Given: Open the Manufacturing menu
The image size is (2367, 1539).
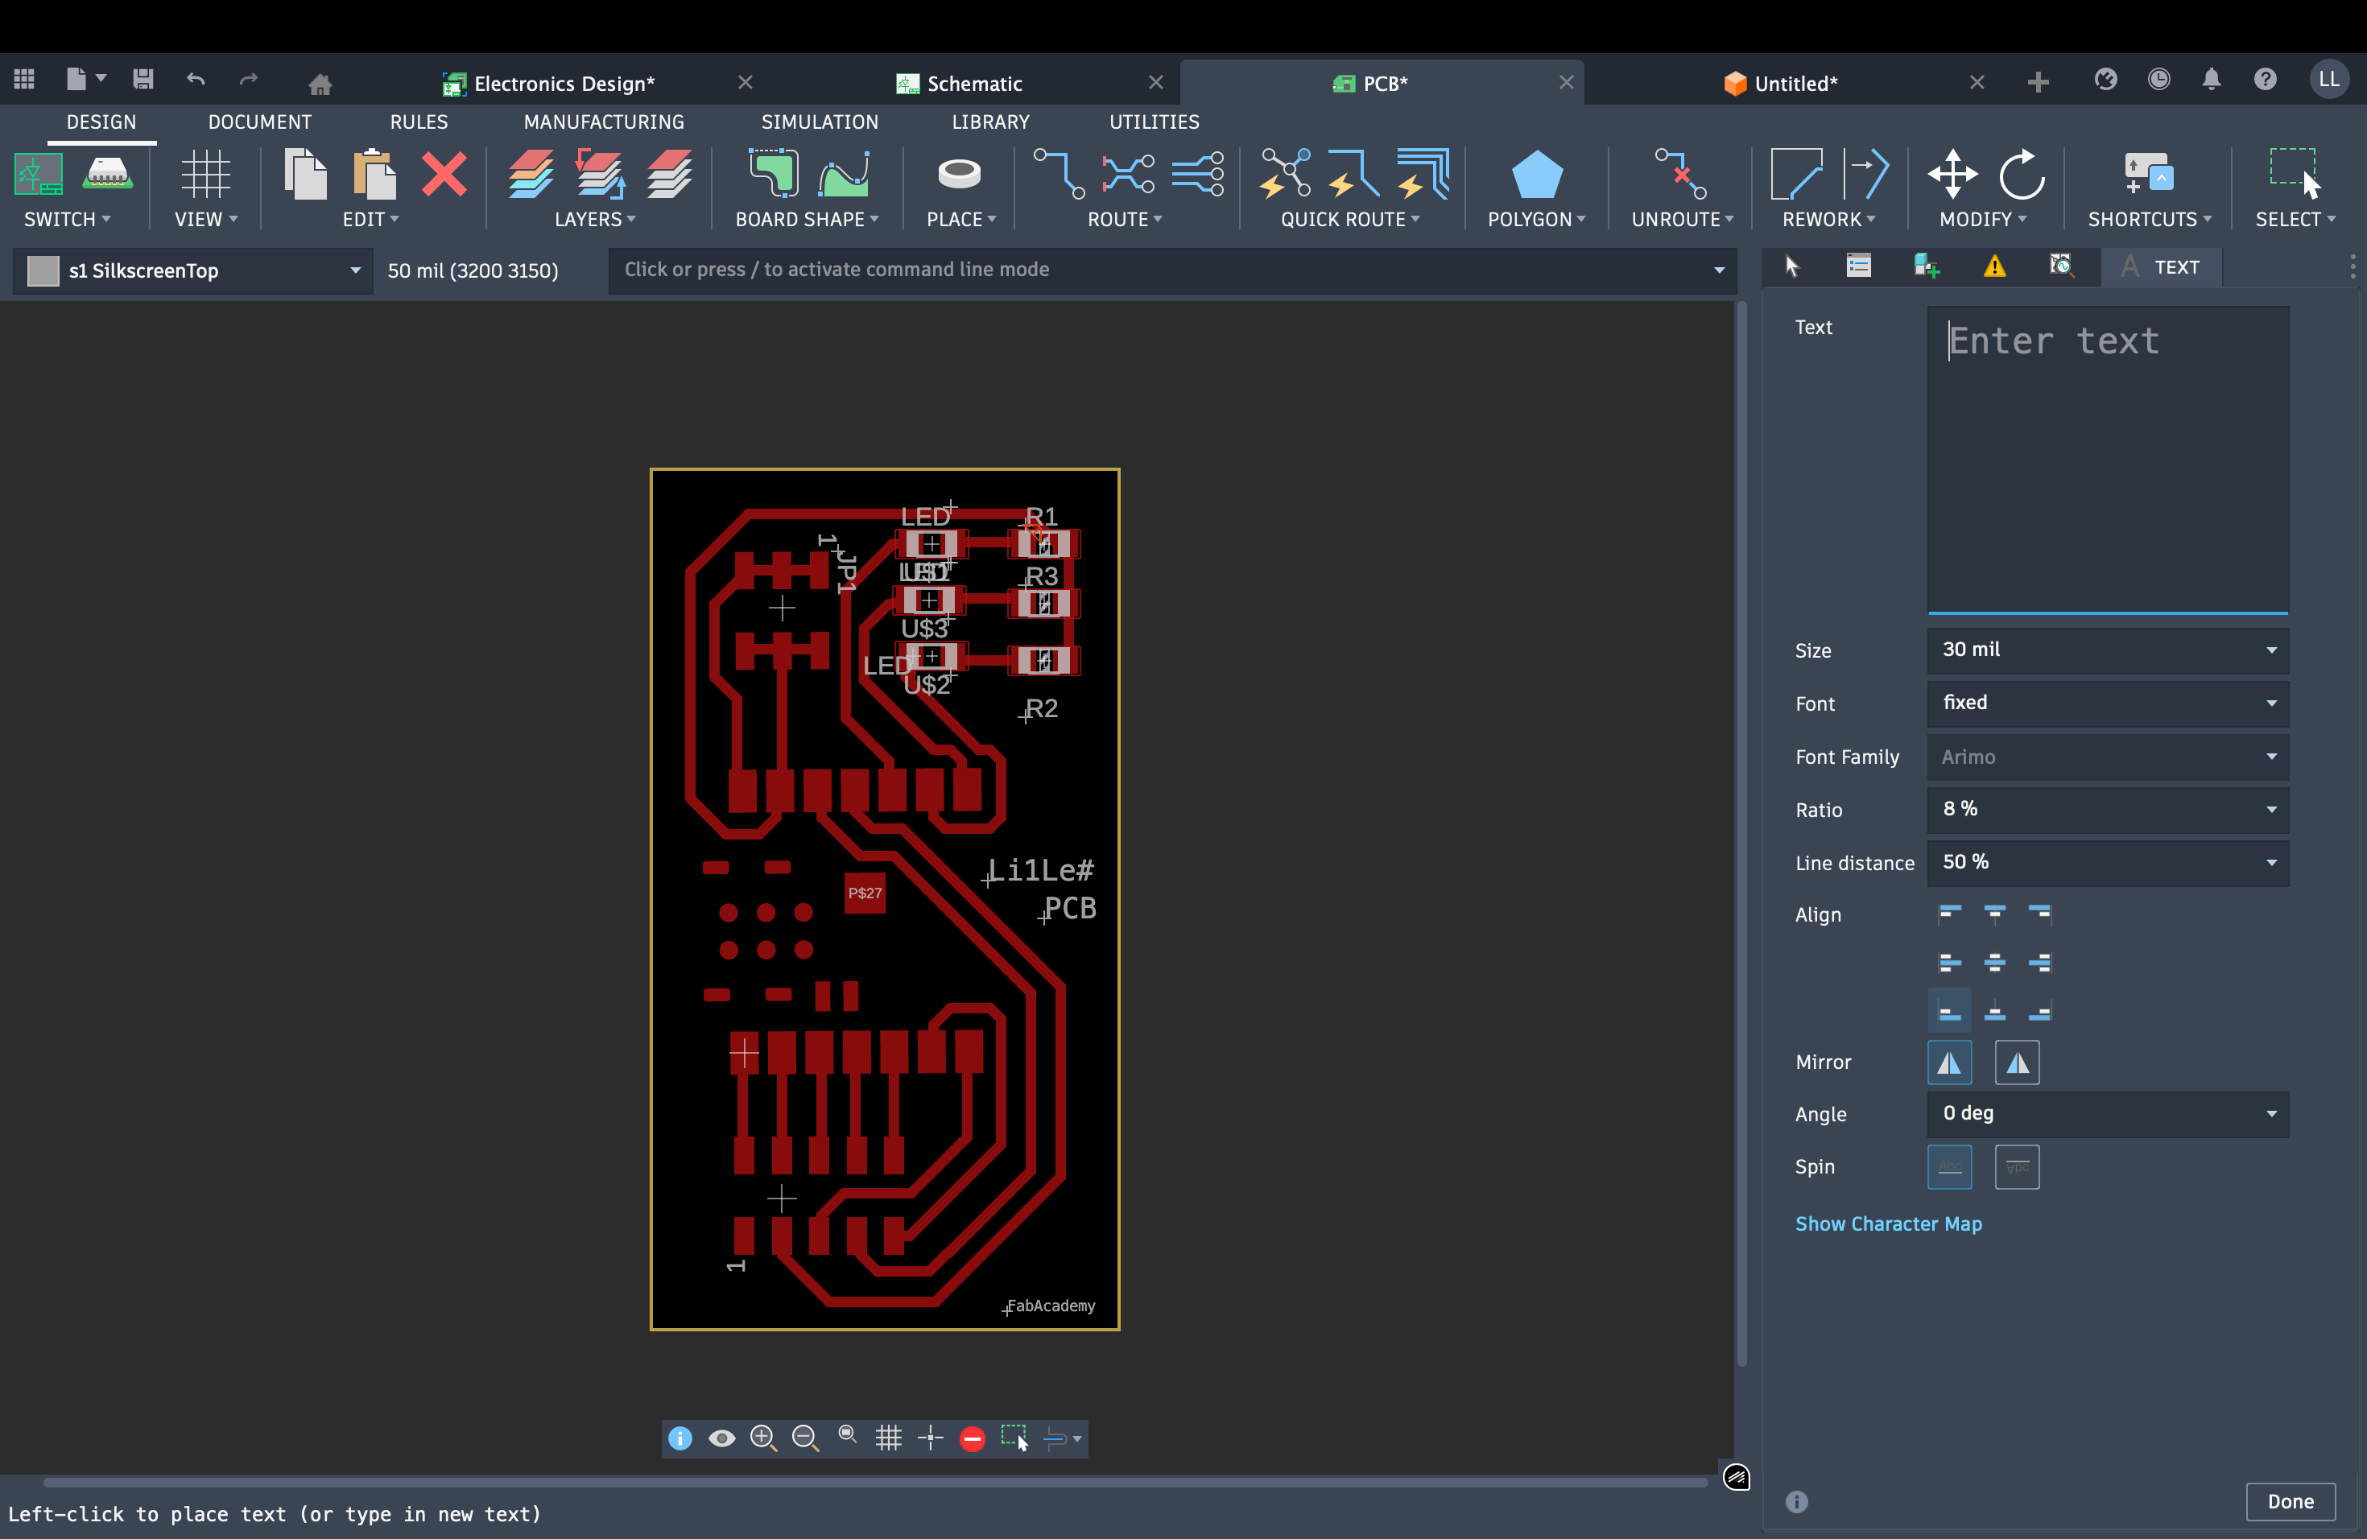Looking at the screenshot, I should point(603,122).
